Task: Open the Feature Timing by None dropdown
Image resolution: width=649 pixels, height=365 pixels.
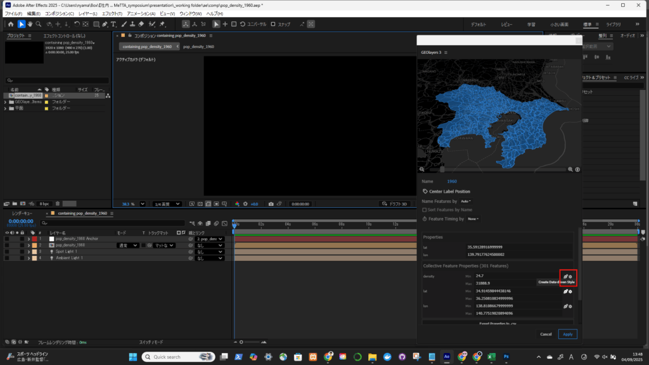Action: click(472, 219)
